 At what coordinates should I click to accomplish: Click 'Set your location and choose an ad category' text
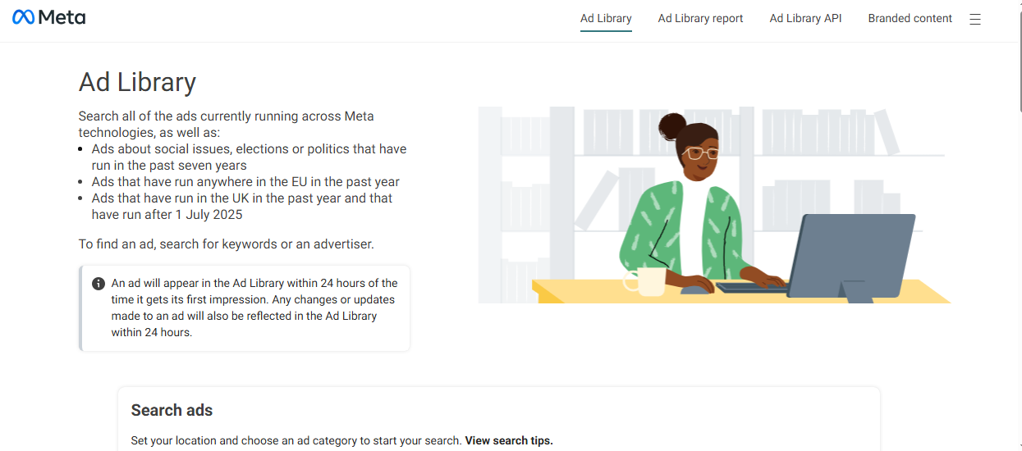coord(296,440)
